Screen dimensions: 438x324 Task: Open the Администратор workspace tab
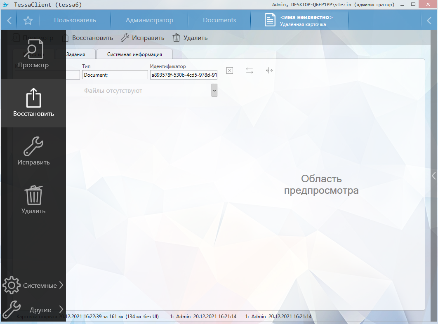pyautogui.click(x=149, y=20)
